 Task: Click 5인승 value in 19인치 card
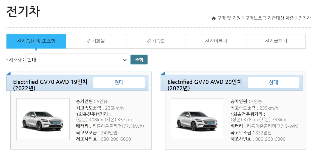(x=102, y=102)
